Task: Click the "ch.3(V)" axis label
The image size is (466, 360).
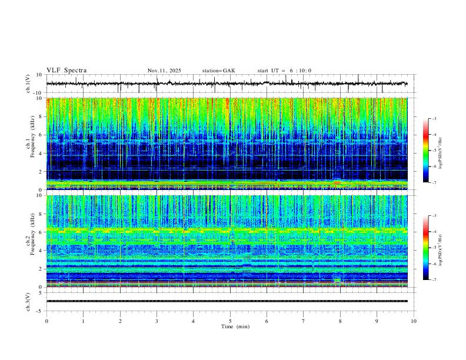Action: [28, 302]
